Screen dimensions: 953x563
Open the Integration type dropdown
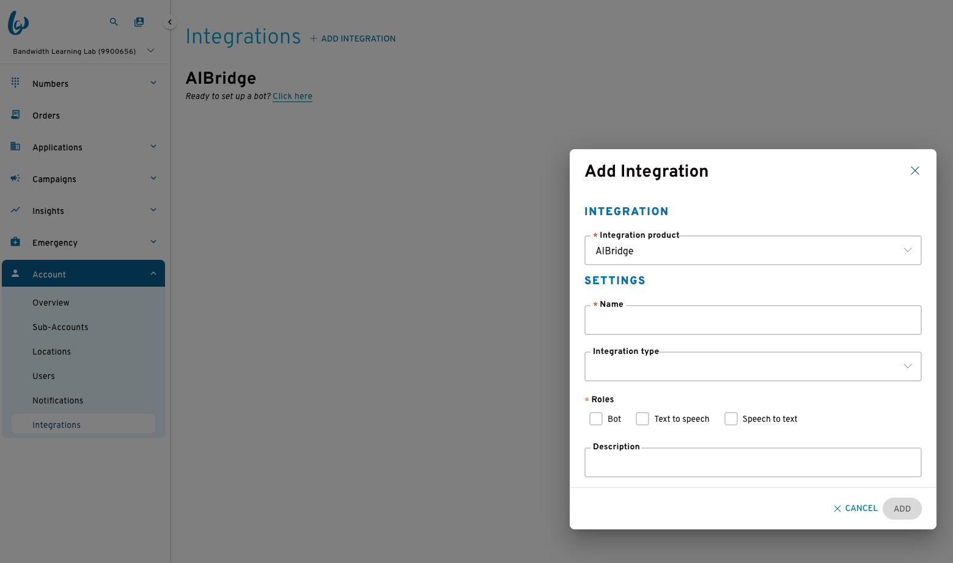[753, 366]
